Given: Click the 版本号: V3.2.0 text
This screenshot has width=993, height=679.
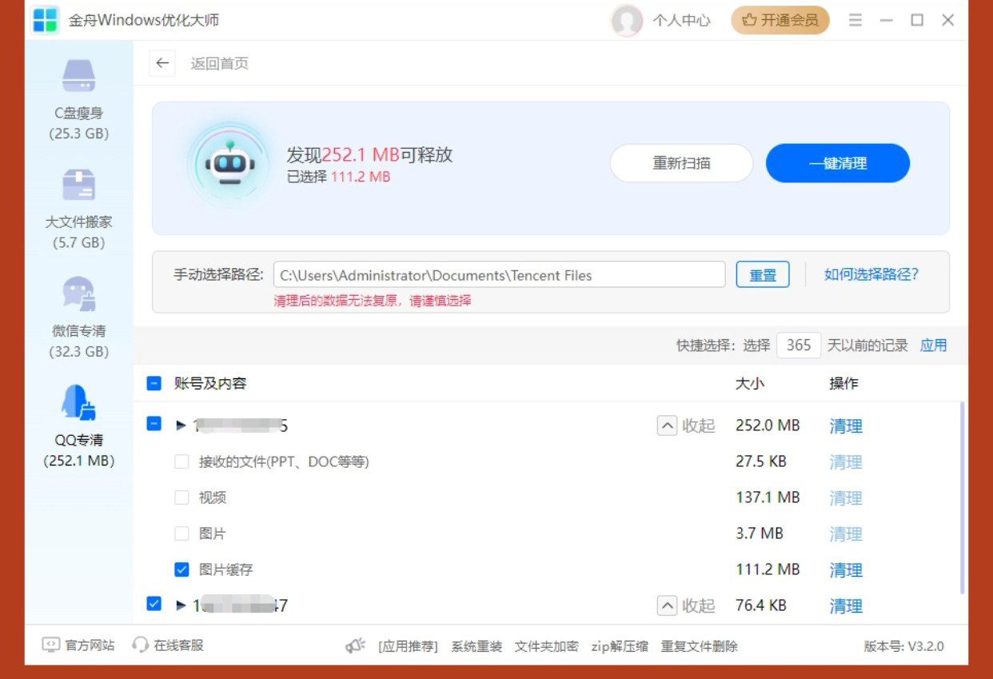Looking at the screenshot, I should (903, 646).
